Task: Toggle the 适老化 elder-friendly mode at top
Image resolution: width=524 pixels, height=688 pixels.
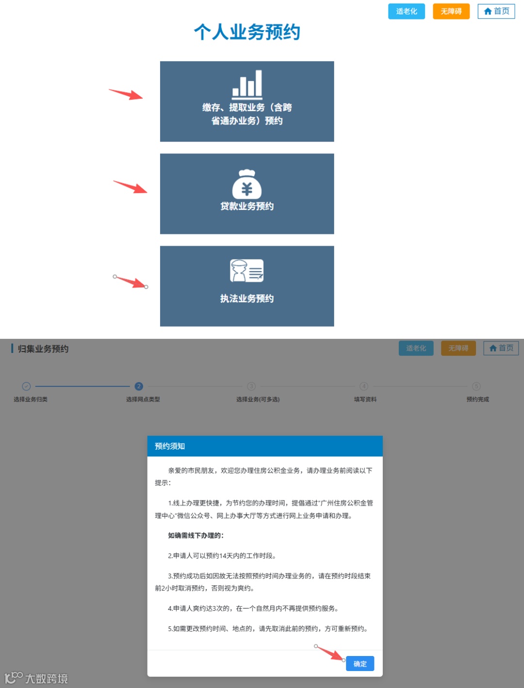Action: (406, 11)
